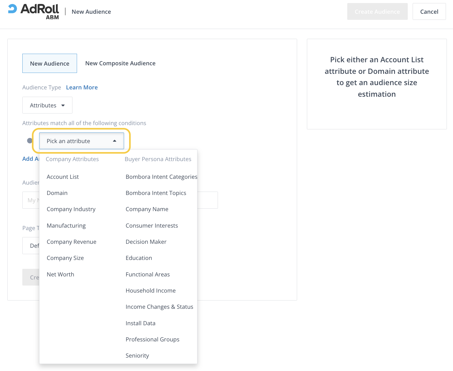Switch to New Composite Audience tab
The width and height of the screenshot is (453, 371).
[120, 63]
